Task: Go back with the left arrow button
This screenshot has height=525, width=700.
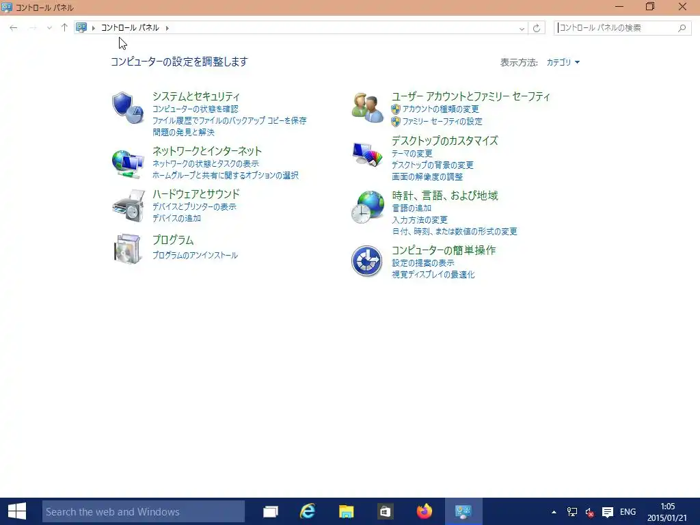Action: pos(14,27)
